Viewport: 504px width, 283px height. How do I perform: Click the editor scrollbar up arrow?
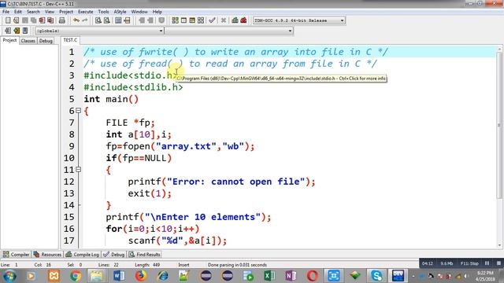click(x=499, y=49)
